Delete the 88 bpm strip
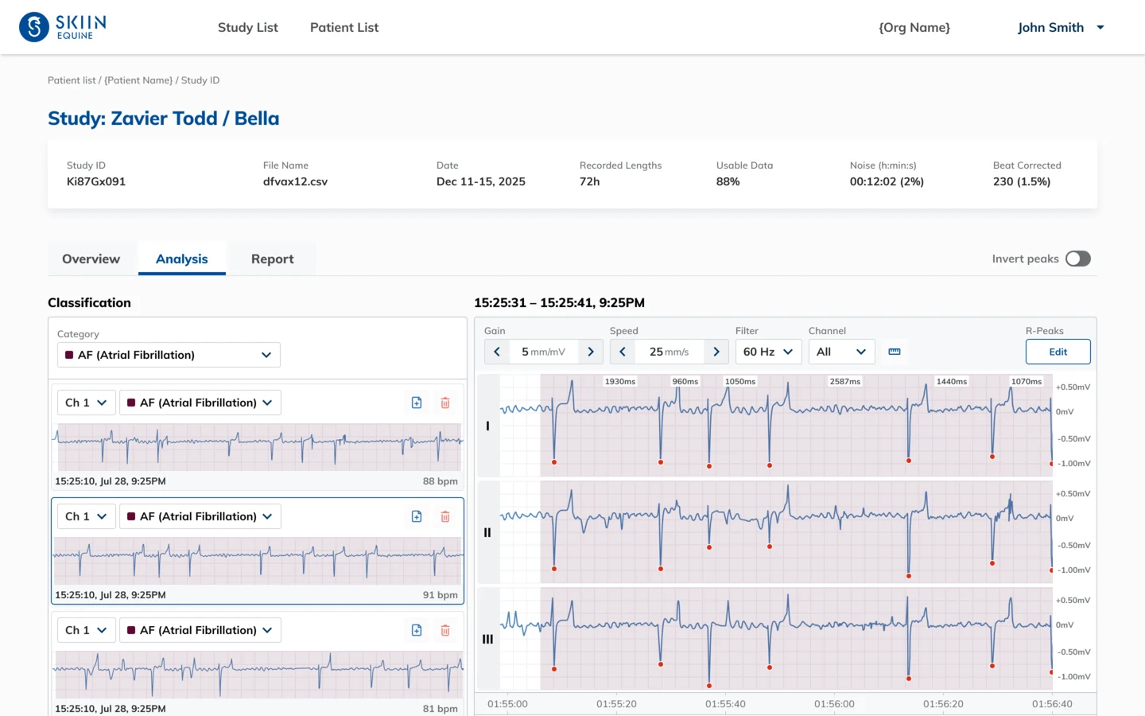Image resolution: width=1145 pixels, height=716 pixels. tap(445, 403)
